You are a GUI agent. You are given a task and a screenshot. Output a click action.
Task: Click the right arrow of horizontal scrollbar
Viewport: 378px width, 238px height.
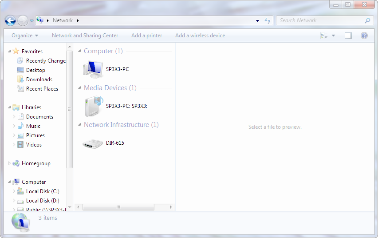point(171,207)
